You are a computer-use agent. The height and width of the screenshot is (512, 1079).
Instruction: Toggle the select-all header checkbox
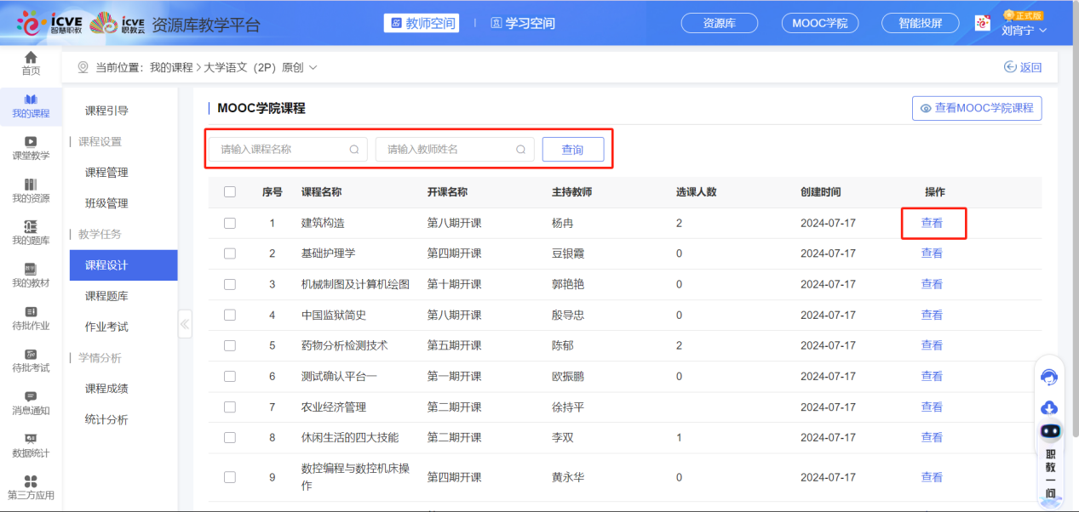coord(230,192)
